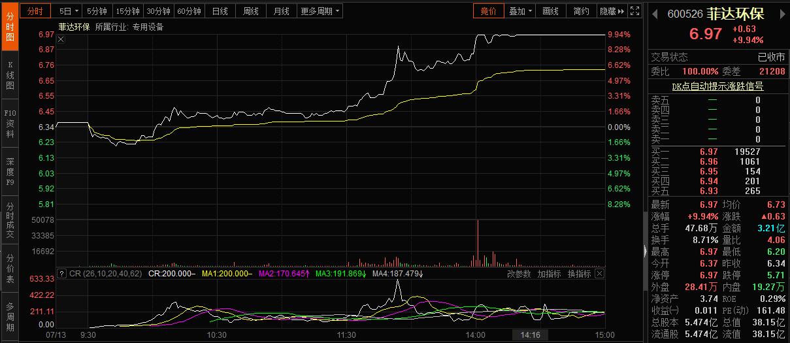Click the 外盘 28.41万 value

click(700, 287)
